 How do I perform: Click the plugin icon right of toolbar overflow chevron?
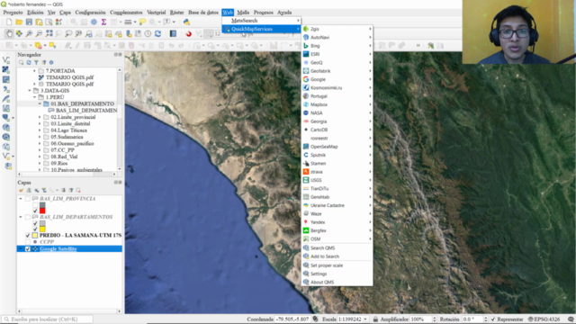tap(430, 46)
